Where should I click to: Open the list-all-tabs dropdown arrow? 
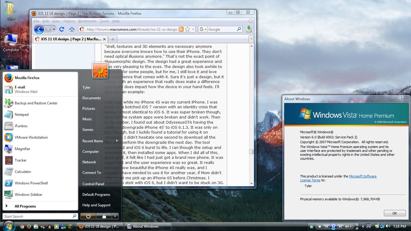tap(251, 39)
